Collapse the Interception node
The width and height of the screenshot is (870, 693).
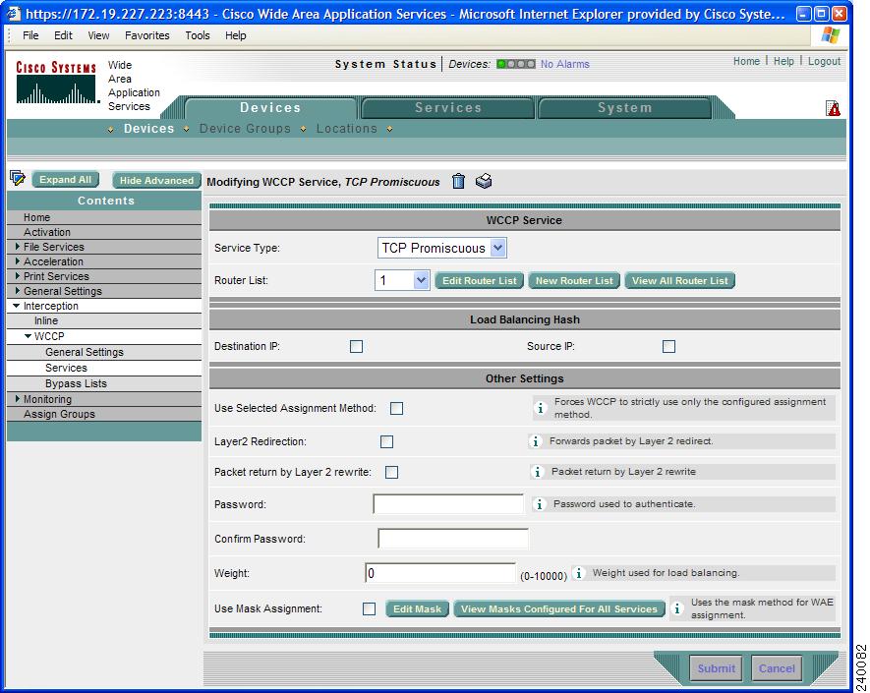(17, 306)
